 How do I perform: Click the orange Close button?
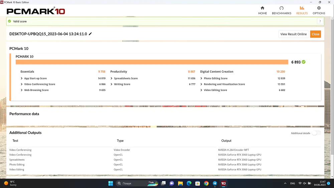pos(315,34)
